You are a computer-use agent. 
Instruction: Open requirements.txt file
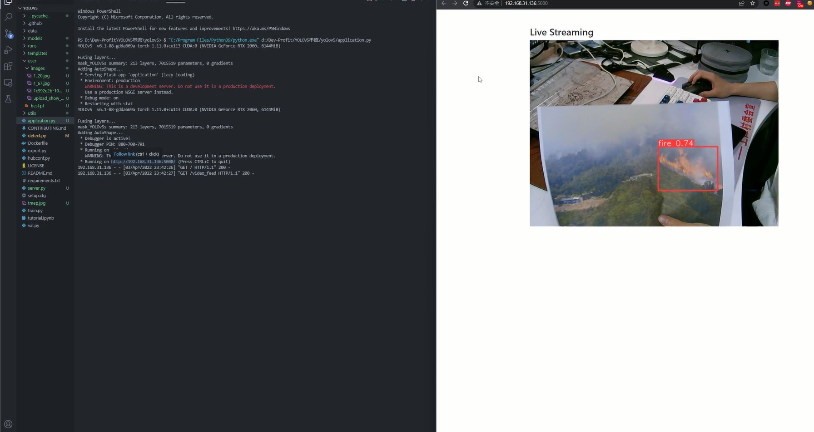pos(45,181)
